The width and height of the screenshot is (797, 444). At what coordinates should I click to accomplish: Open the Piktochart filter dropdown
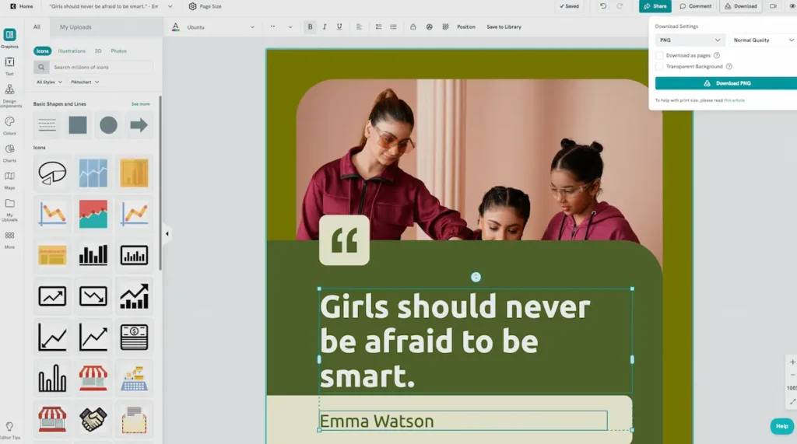(x=85, y=82)
